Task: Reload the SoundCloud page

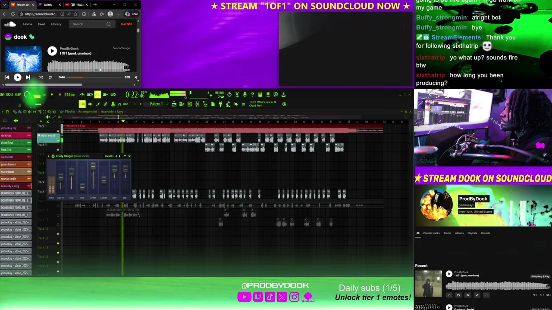Action: (x=13, y=14)
